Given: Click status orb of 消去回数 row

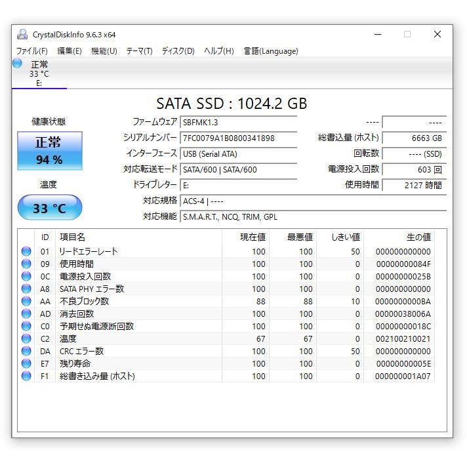Looking at the screenshot, I should pyautogui.click(x=26, y=314).
